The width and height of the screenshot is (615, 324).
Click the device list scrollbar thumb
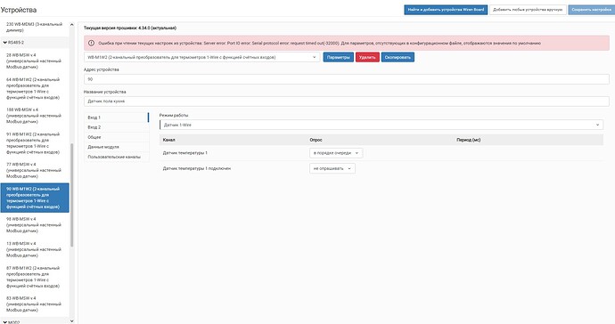coord(72,195)
